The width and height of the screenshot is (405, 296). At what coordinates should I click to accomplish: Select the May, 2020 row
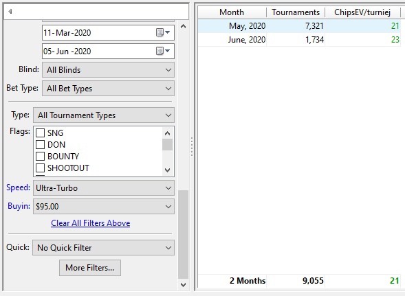299,26
